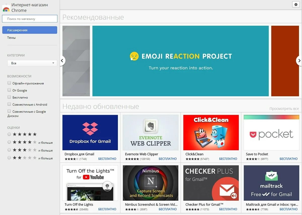Click Checker Plus rating stars (11073)
This screenshot has width=302, height=215.
(193, 209)
